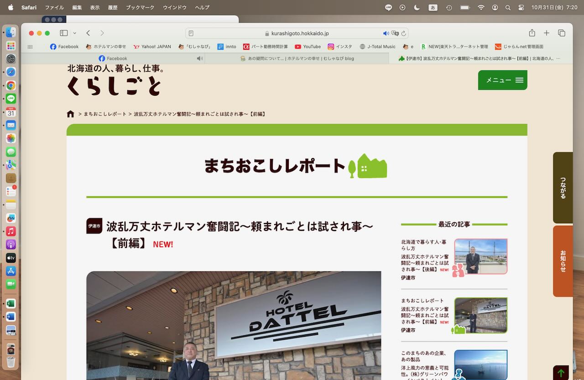
Task: Expand the green メニュー hamburger button
Action: 503,80
